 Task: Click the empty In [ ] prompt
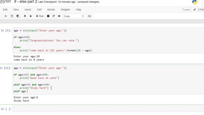point(6,109)
